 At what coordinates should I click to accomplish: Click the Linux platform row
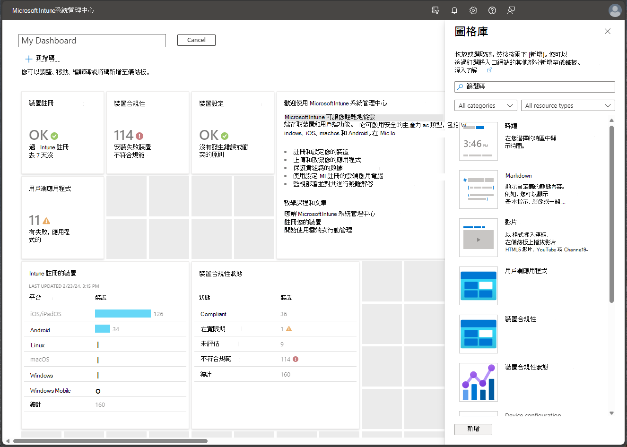[105, 345]
